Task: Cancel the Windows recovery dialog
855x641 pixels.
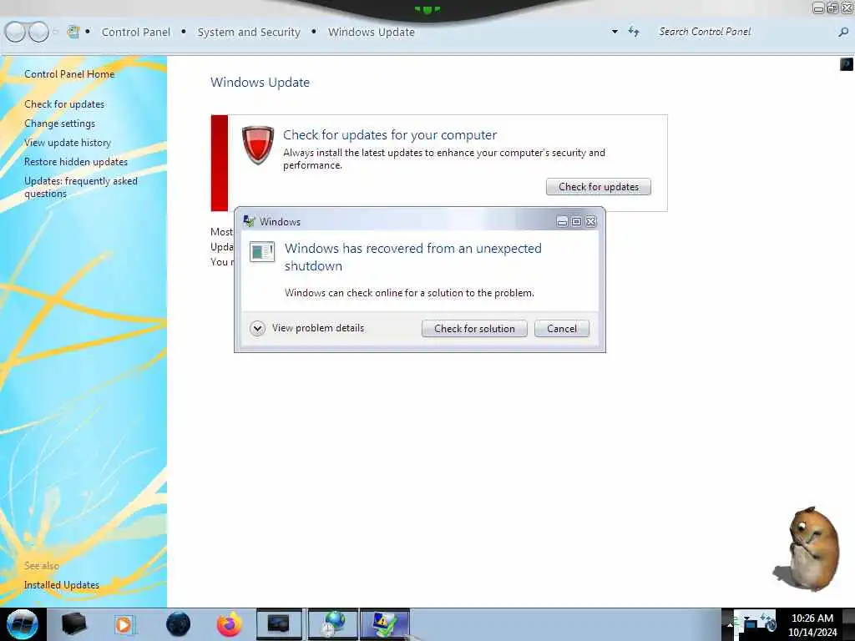Action: click(x=562, y=329)
